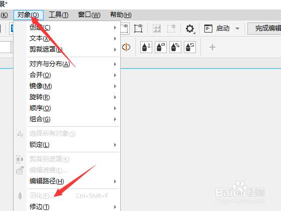The width and height of the screenshot is (281, 211).
Task: Expand arrow next to 对齐与分布(A)
Action: coord(115,64)
